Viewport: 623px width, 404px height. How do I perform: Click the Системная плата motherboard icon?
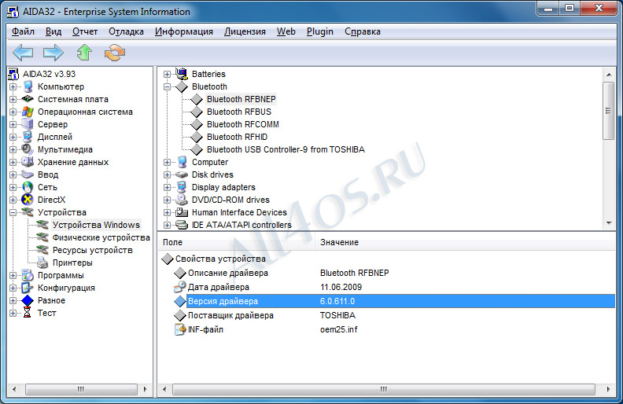pyautogui.click(x=28, y=99)
